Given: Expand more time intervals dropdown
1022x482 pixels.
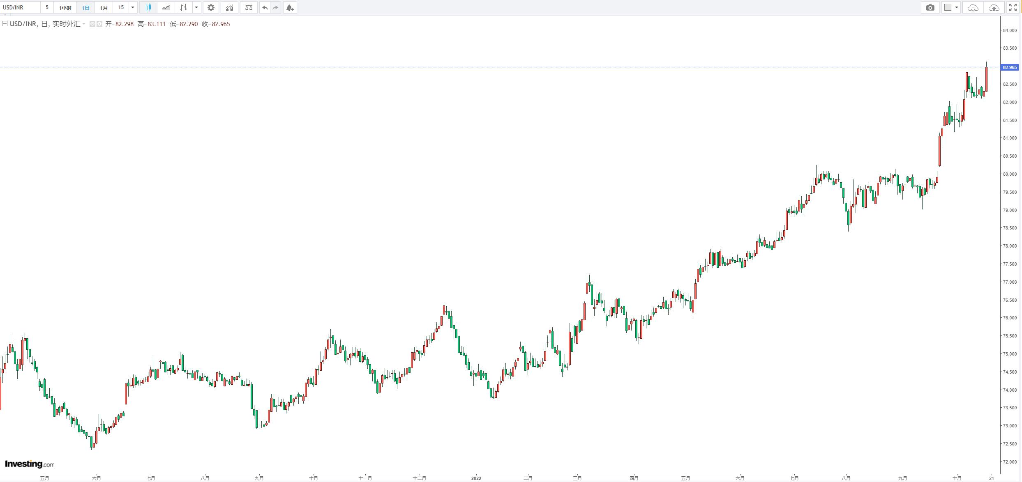Looking at the screenshot, I should pyautogui.click(x=132, y=7).
